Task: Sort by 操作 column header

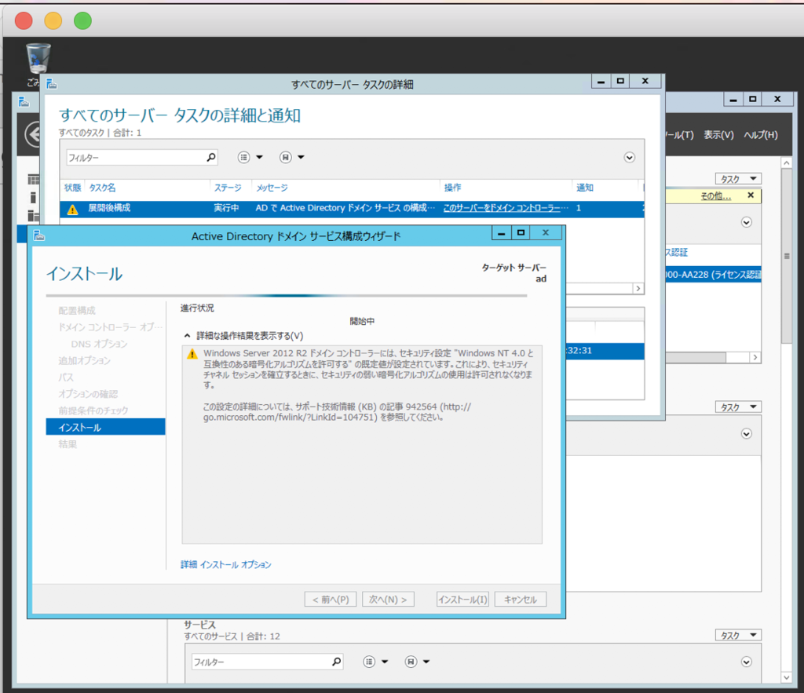Action: 452,188
